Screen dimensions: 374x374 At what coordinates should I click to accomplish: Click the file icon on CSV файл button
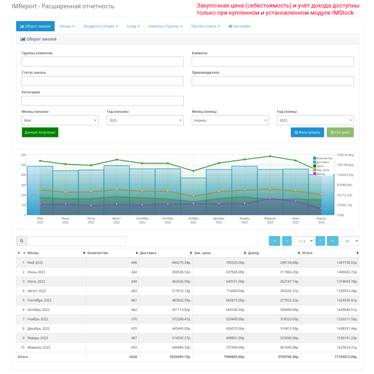click(x=333, y=132)
